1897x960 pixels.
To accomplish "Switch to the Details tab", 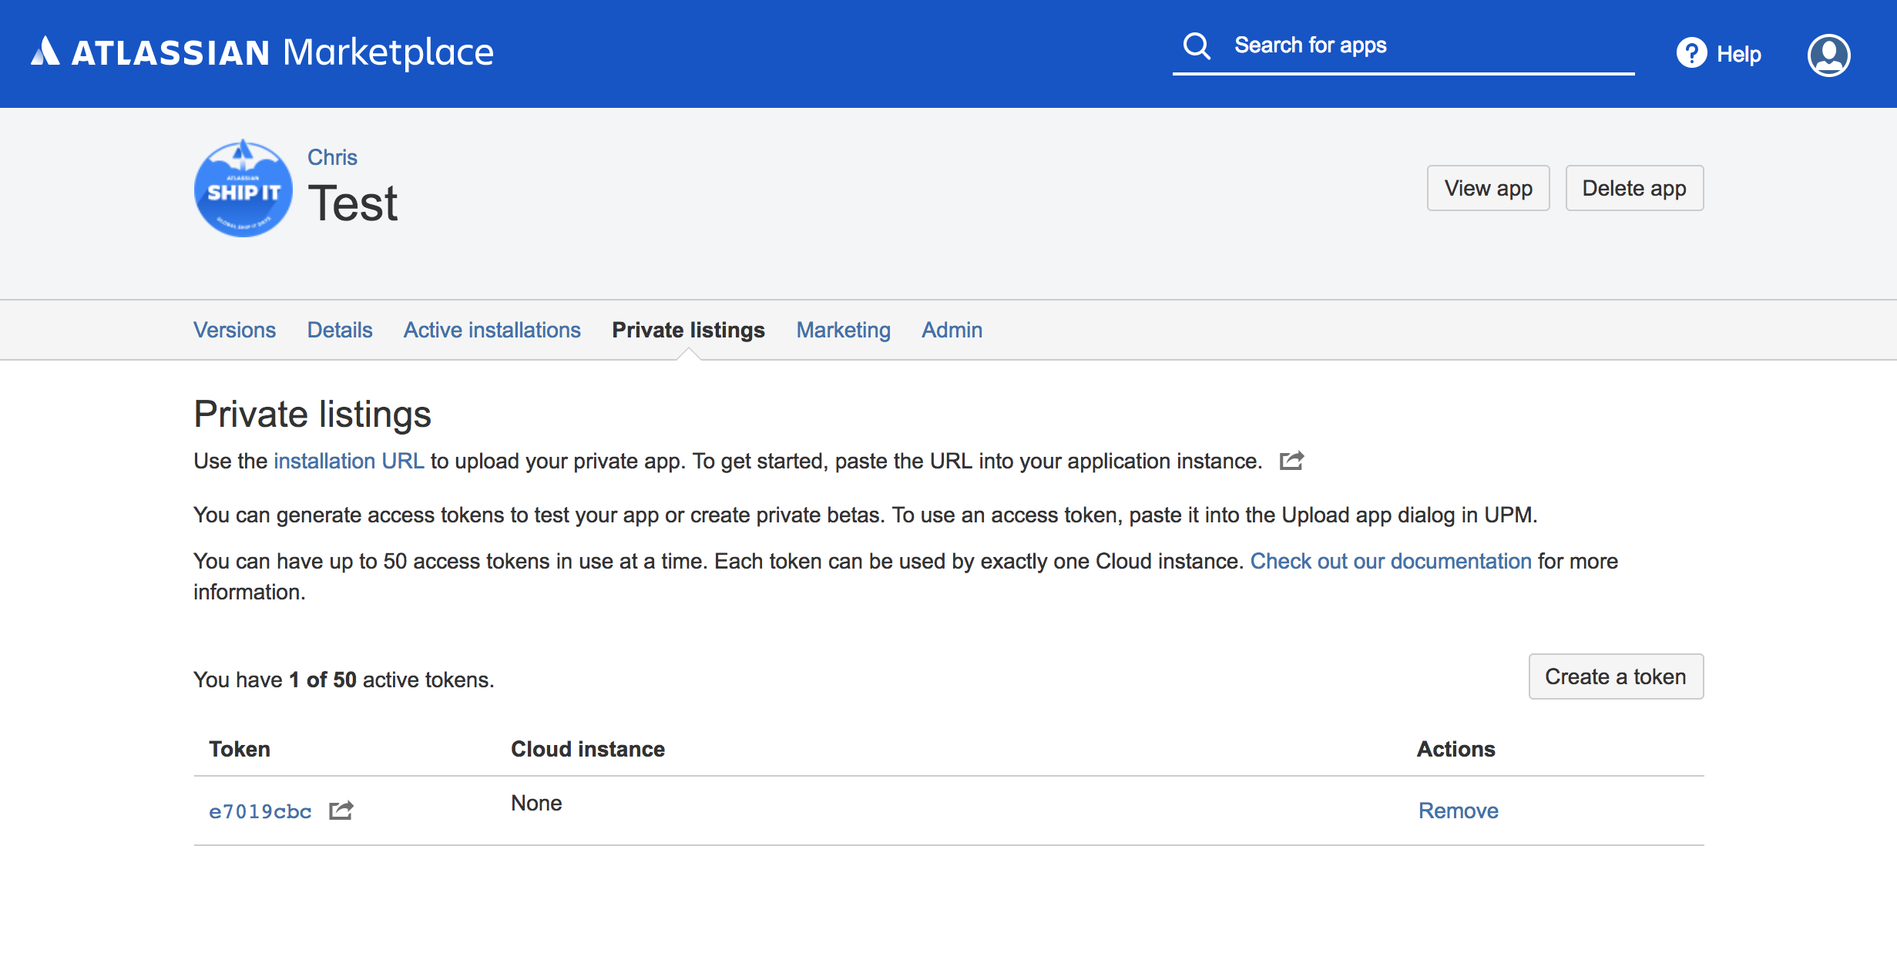I will click(x=339, y=330).
